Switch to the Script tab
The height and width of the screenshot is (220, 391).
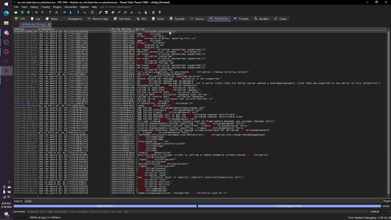[158, 19]
